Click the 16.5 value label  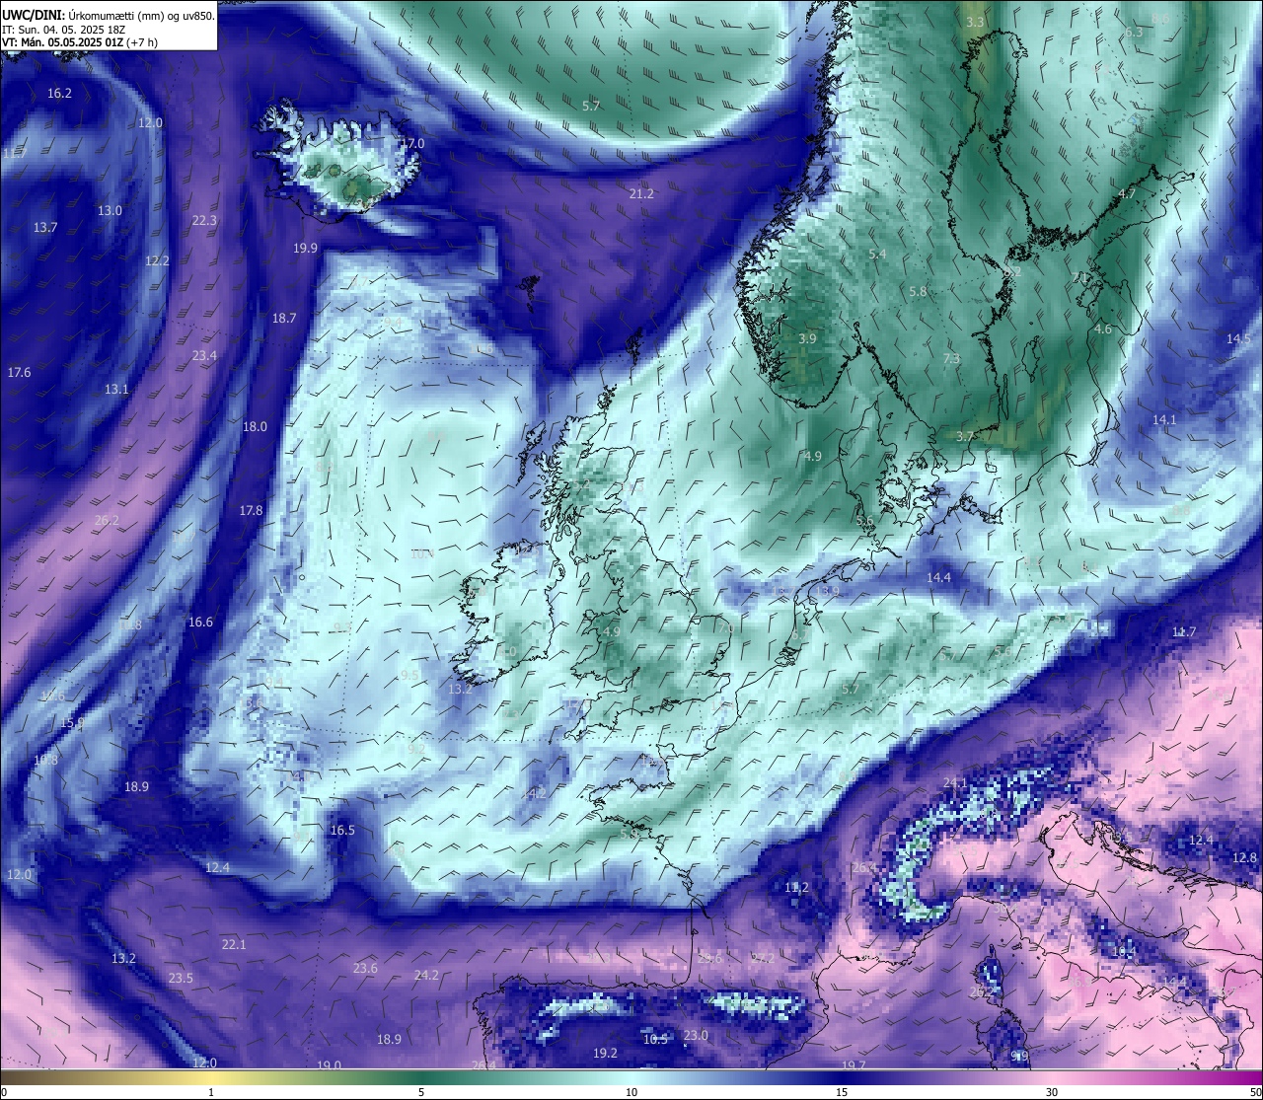tap(342, 831)
